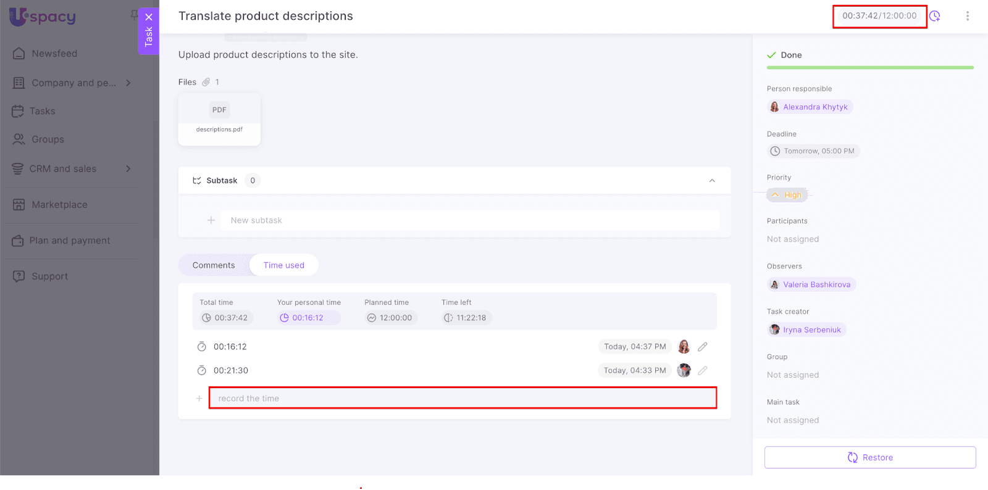Open the three-dot task options menu

coord(967,16)
